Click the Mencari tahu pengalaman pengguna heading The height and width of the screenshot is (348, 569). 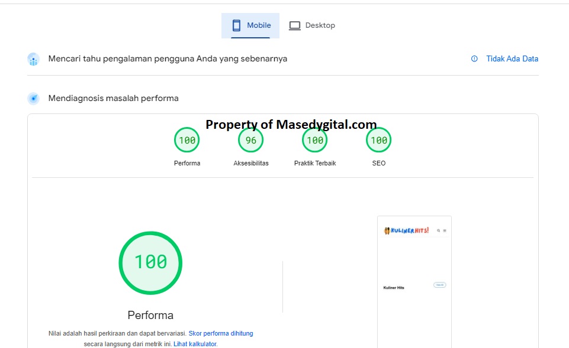click(x=168, y=58)
